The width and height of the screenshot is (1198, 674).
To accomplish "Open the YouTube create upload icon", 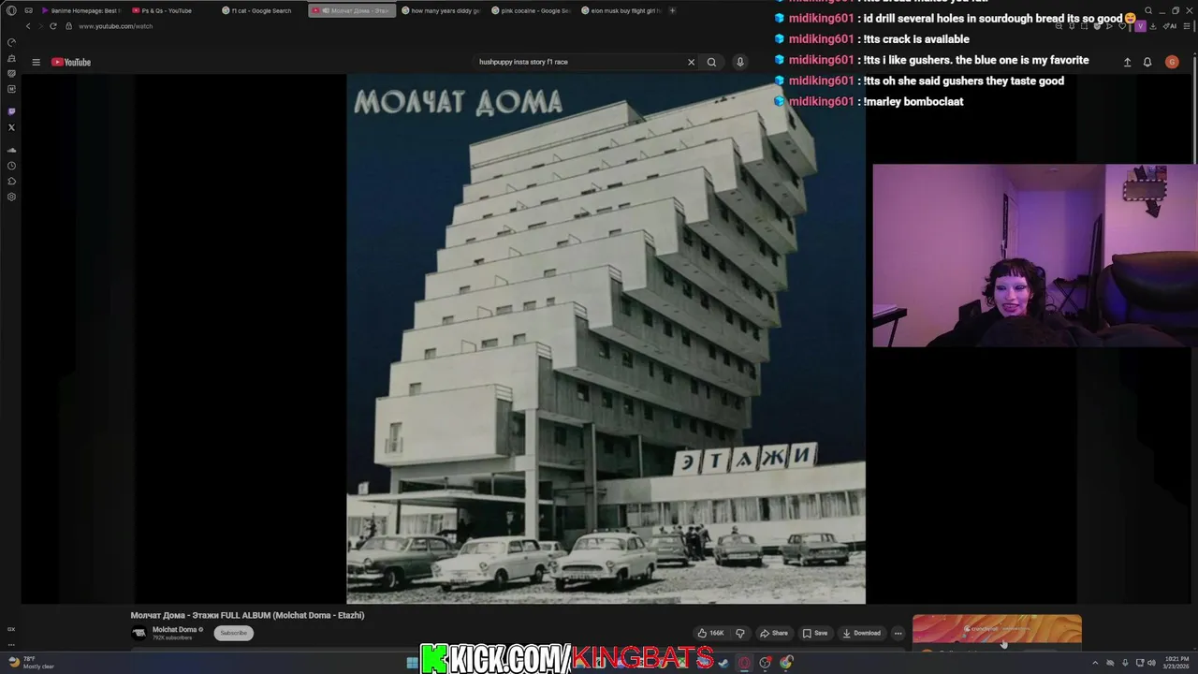I will click(x=1127, y=62).
